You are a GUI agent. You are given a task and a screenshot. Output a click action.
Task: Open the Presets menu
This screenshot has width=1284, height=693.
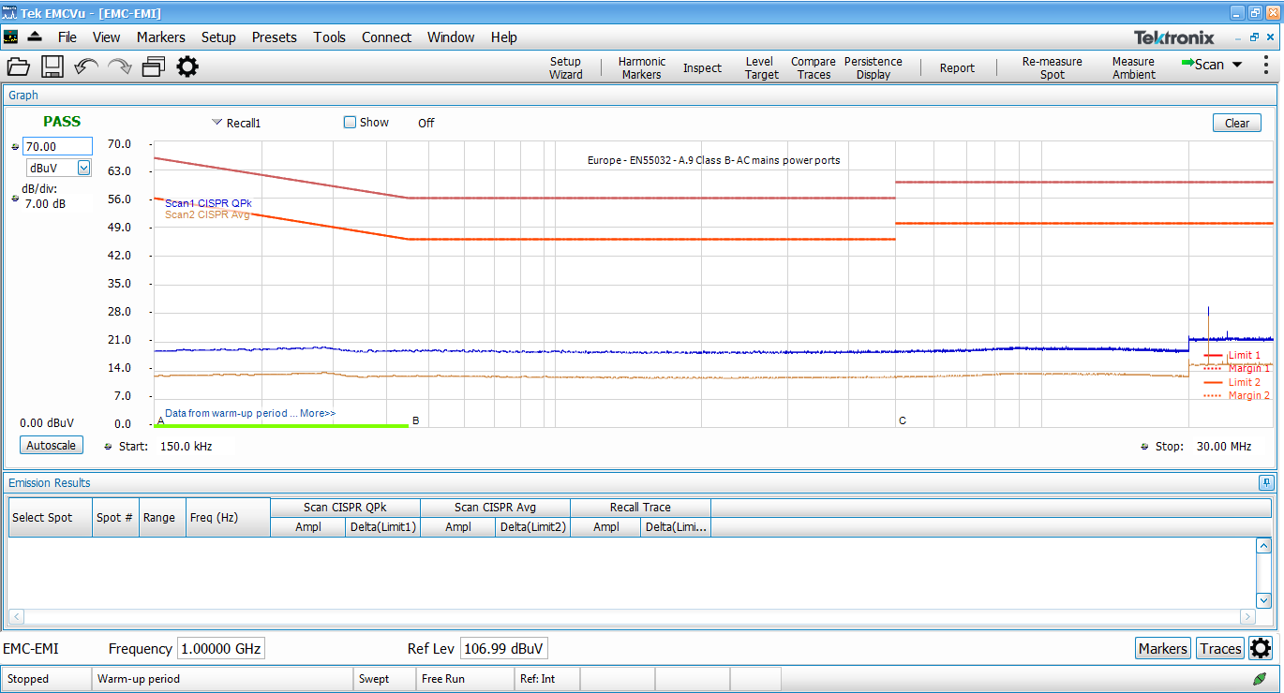tap(274, 37)
